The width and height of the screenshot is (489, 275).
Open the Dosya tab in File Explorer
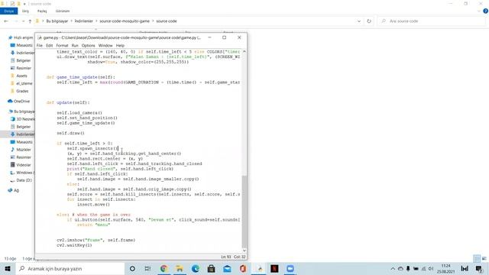tap(9, 11)
